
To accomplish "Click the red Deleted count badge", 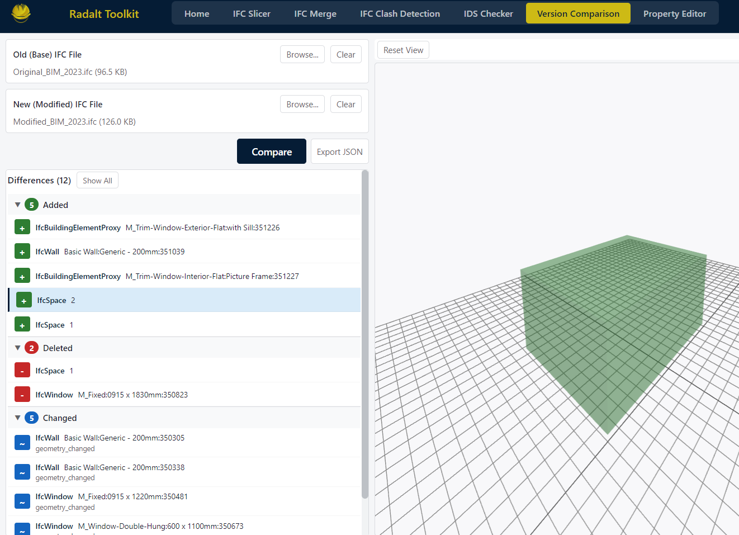I will click(32, 348).
